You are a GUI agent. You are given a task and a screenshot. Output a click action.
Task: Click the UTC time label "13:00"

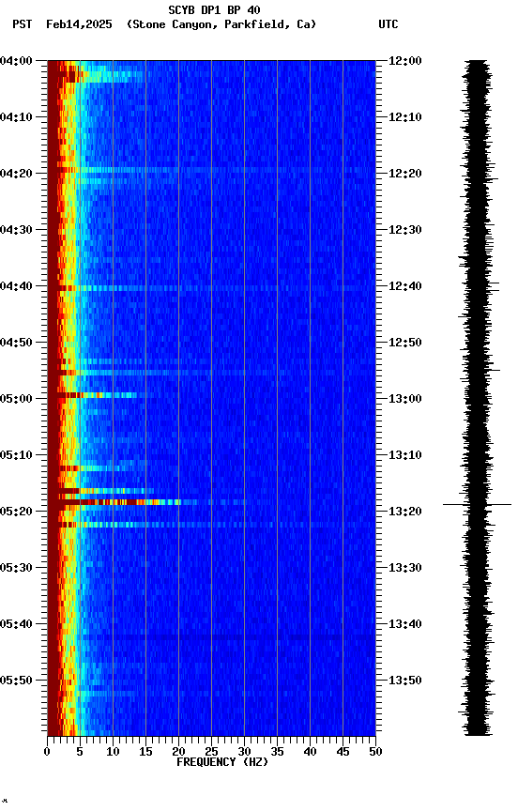(405, 399)
